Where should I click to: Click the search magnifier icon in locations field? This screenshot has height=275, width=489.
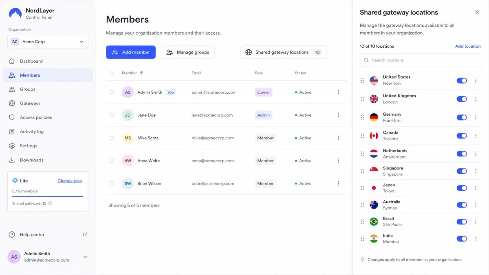[x=366, y=60]
